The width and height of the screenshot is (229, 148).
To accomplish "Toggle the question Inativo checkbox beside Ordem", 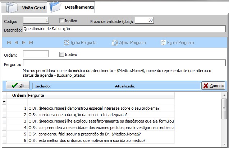I will tap(61, 54).
